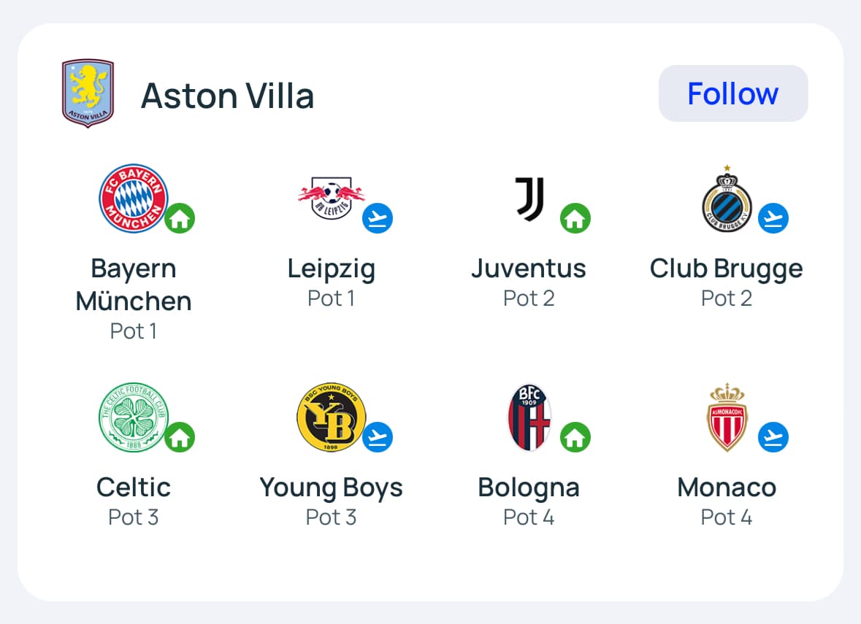Screen dimensions: 861x624
Task: Click the Aston Villa team name
Action: (227, 96)
